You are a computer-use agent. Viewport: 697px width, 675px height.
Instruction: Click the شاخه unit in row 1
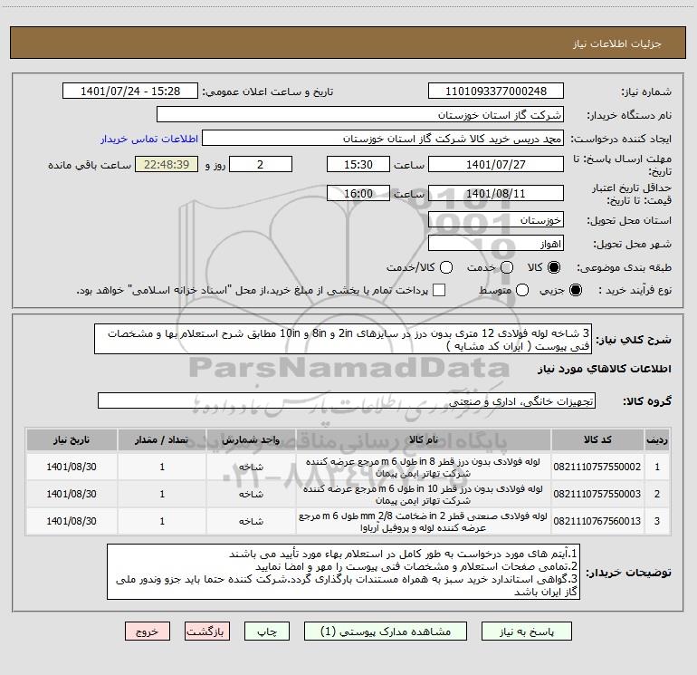[x=251, y=468]
